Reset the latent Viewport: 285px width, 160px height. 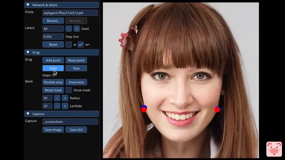coord(53,45)
